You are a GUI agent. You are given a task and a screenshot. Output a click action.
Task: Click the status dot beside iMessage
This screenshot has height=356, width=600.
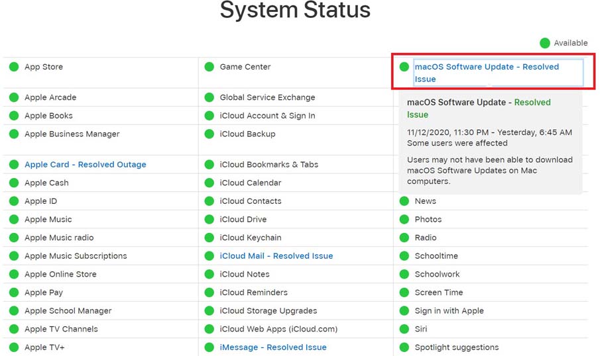pyautogui.click(x=210, y=347)
